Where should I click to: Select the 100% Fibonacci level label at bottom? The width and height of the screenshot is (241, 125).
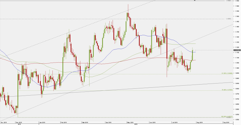(x=227, y=117)
